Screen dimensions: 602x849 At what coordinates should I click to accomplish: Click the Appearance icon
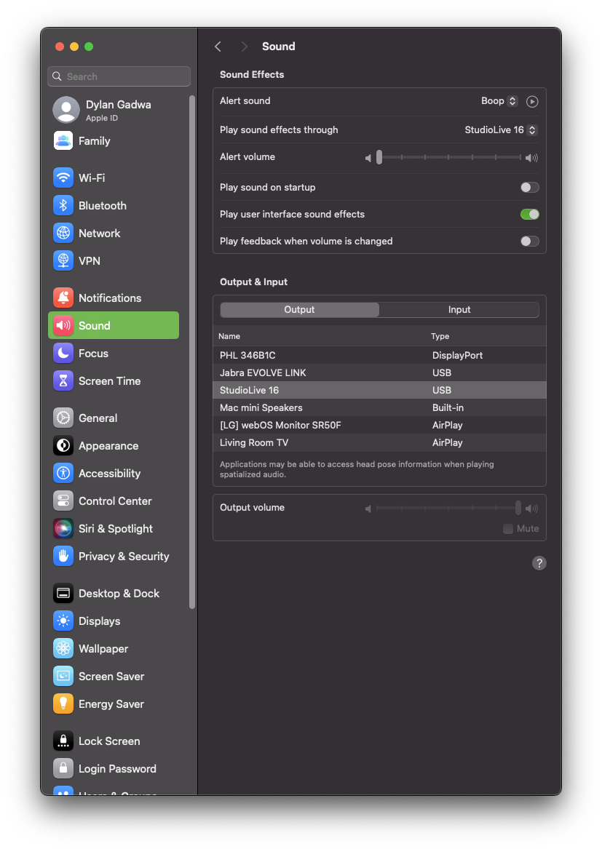(x=63, y=445)
